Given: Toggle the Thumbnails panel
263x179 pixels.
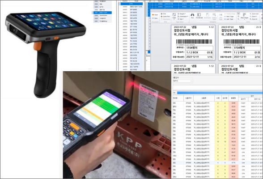Looking at the screenshot, I should pyautogui.click(x=199, y=16).
